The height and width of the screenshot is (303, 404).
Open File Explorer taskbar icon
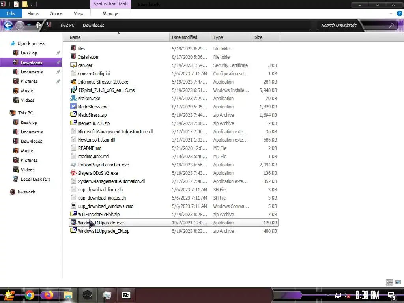[68, 295]
